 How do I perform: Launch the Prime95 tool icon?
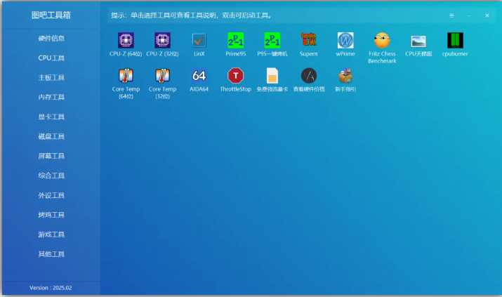point(236,40)
